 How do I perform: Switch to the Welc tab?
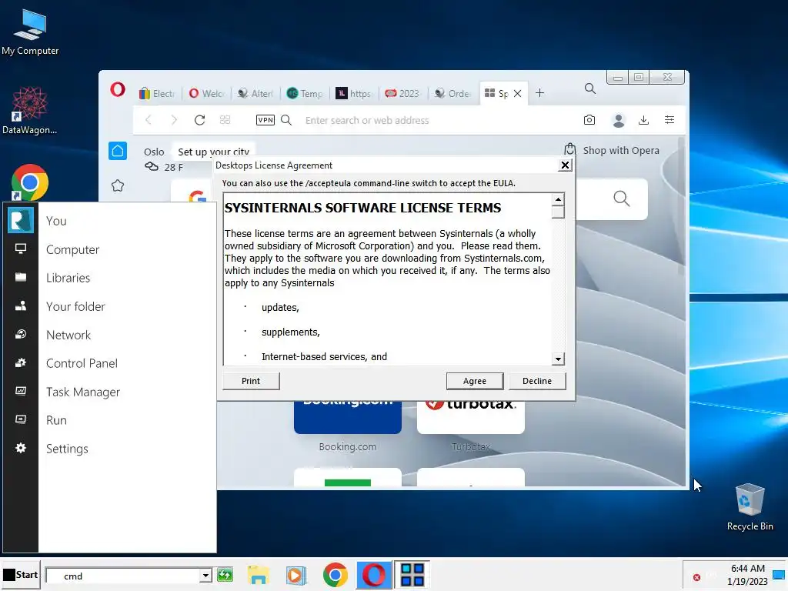206,93
